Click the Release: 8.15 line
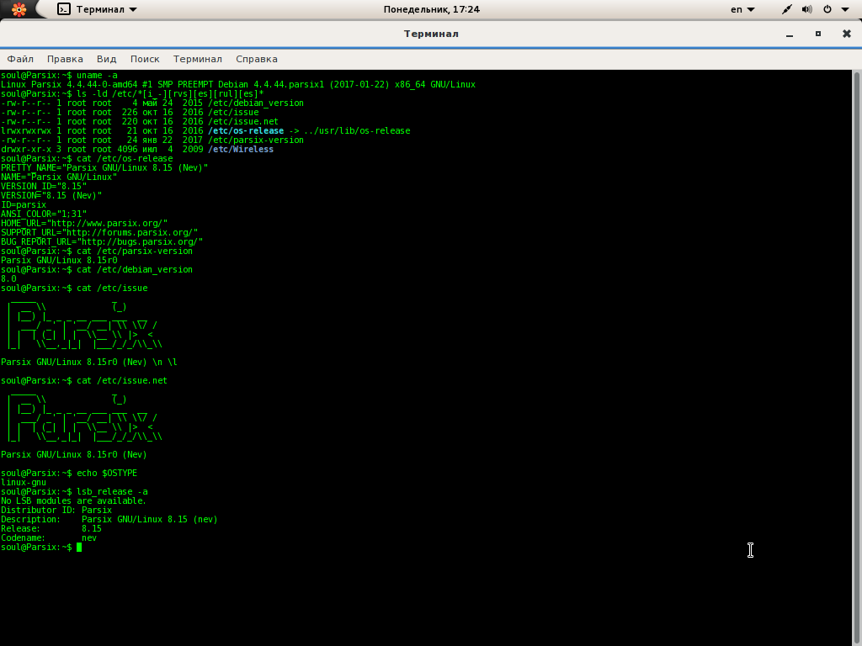This screenshot has height=646, width=862. pos(51,529)
